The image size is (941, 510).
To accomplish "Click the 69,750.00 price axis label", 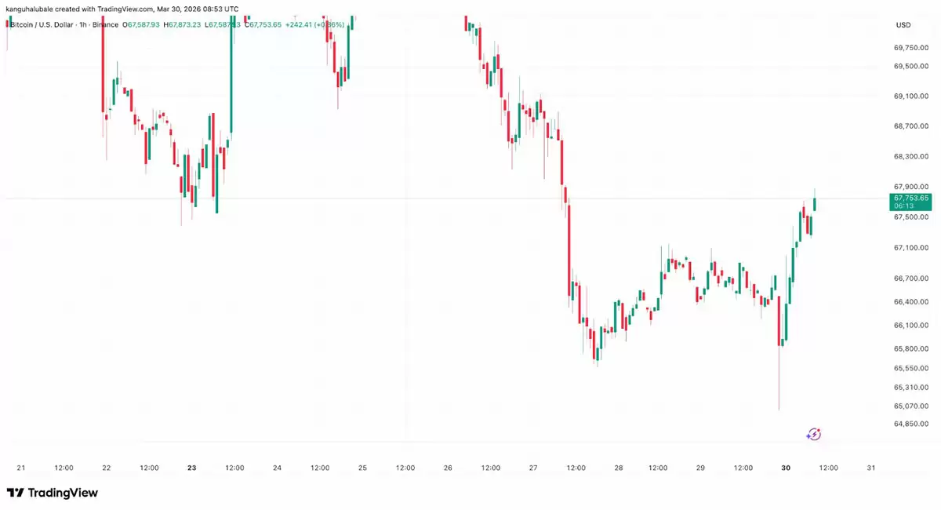I will click(x=910, y=47).
